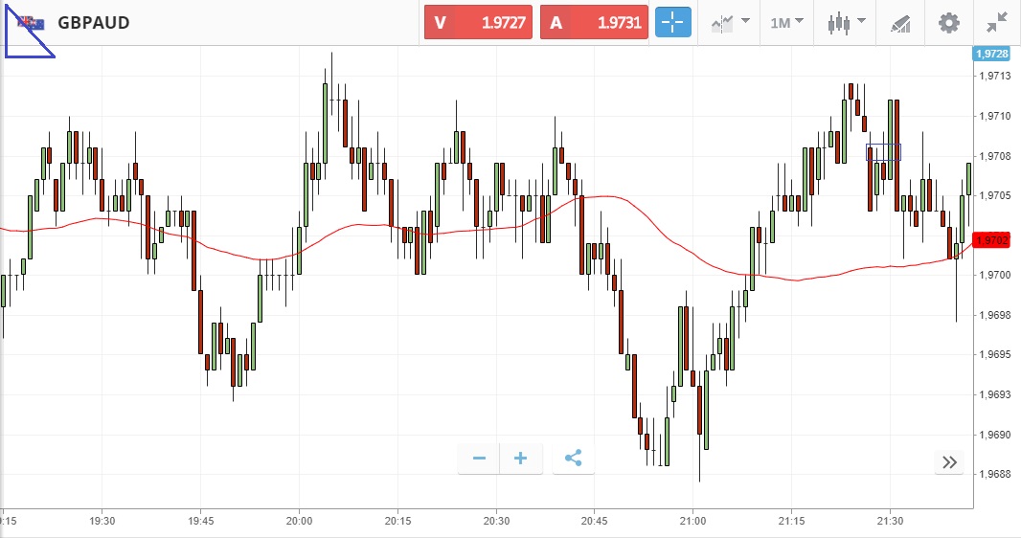
Task: Click the current price label 1,9728
Action: click(991, 54)
